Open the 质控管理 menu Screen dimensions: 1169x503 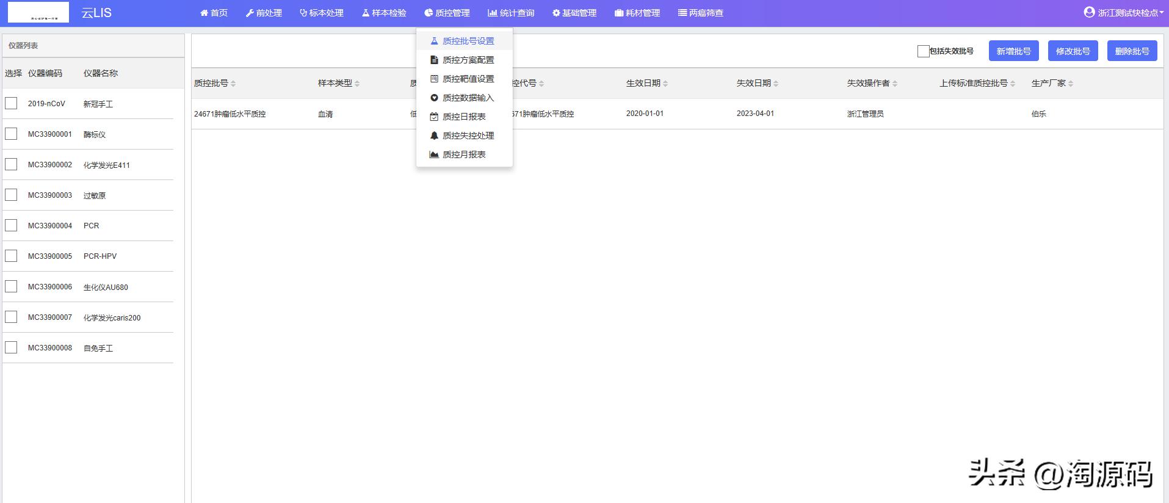tap(447, 13)
